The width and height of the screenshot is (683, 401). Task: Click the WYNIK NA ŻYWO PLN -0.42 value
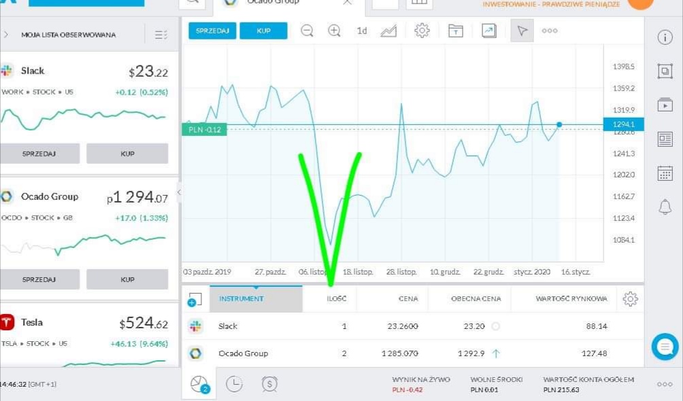tap(407, 389)
